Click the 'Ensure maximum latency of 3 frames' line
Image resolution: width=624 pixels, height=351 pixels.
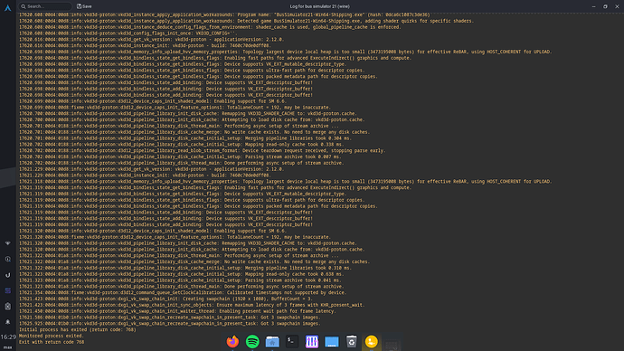point(192,305)
